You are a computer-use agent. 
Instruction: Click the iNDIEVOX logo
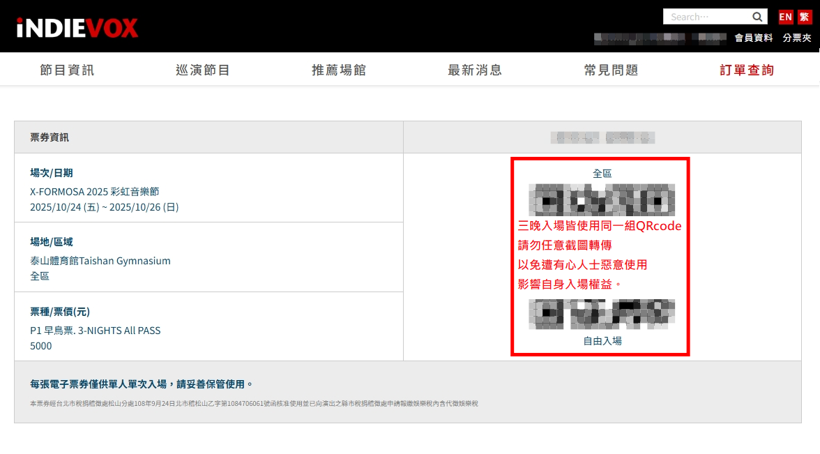[77, 28]
